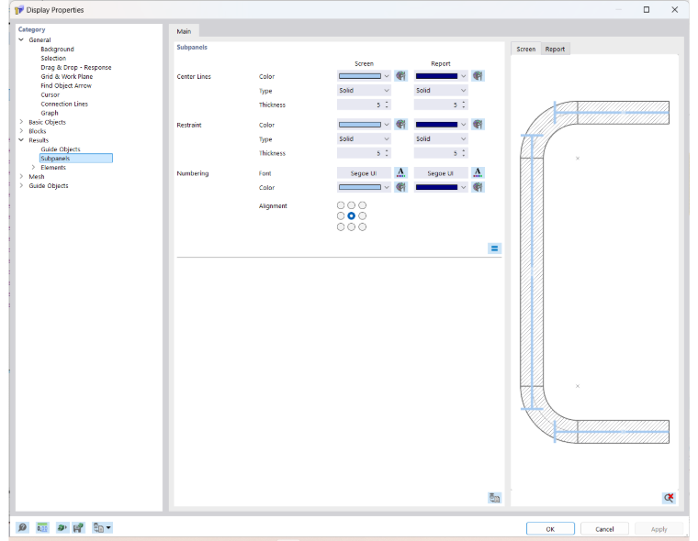Viewport: 698px width, 541px height.
Task: Click the magnifier icon in bottom-left toolbar
Action: click(22, 527)
